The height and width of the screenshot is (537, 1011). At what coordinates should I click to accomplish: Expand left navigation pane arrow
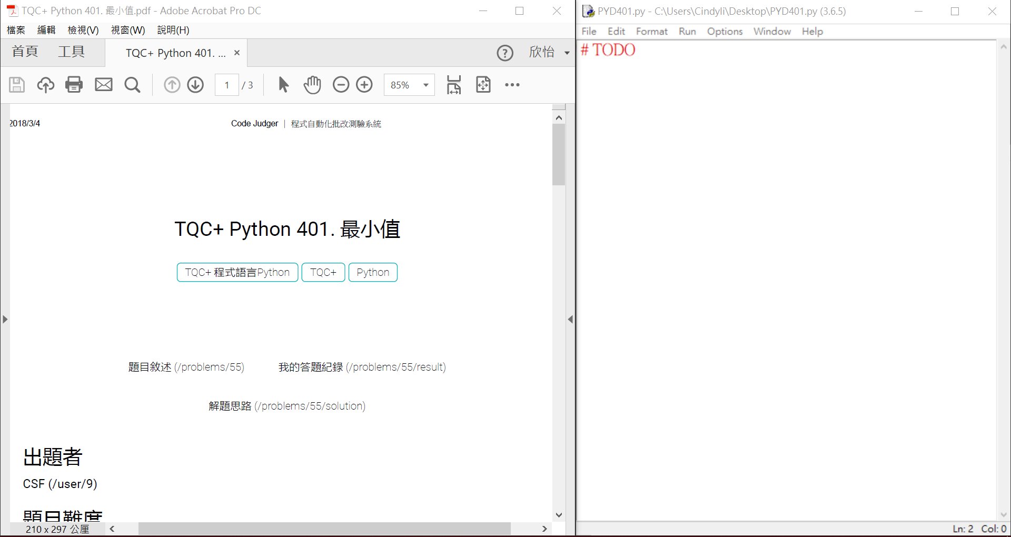pos(5,319)
